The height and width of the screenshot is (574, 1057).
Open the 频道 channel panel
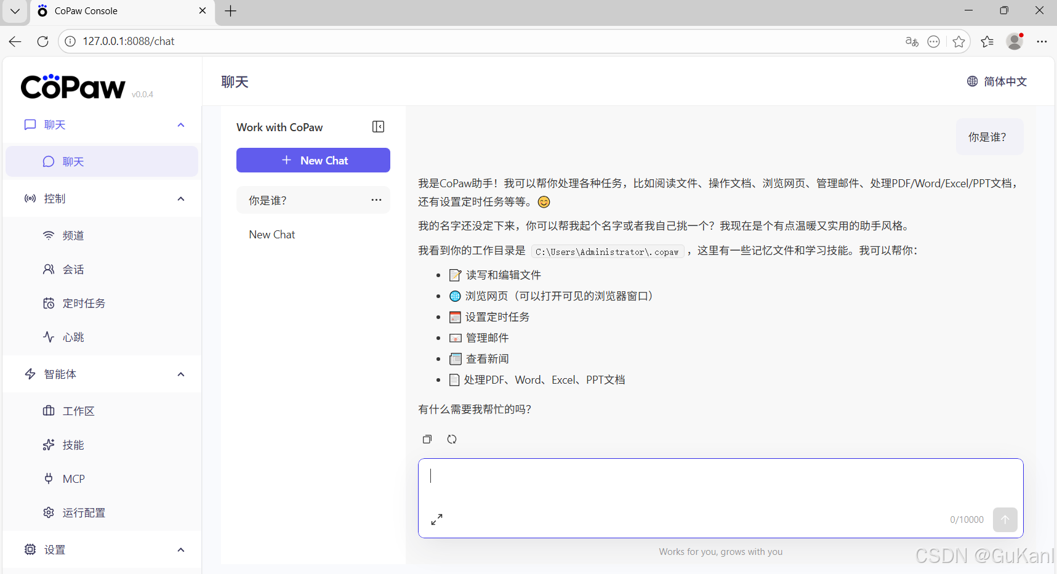pyautogui.click(x=72, y=235)
